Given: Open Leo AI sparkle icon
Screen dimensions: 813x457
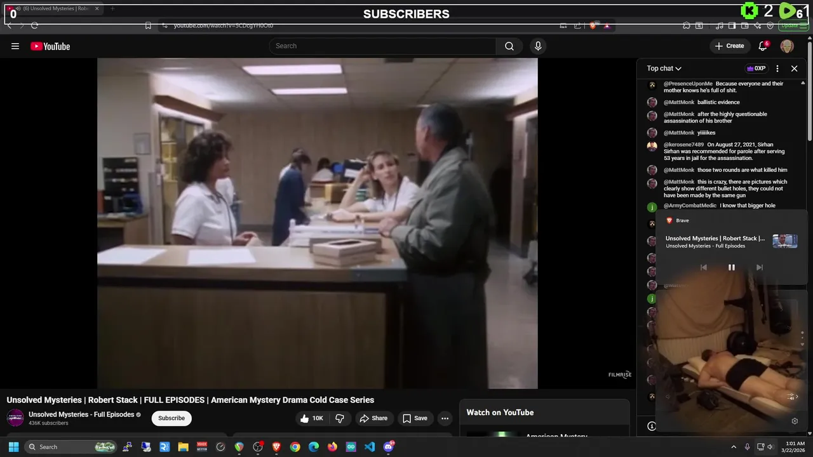Looking at the screenshot, I should (x=757, y=26).
